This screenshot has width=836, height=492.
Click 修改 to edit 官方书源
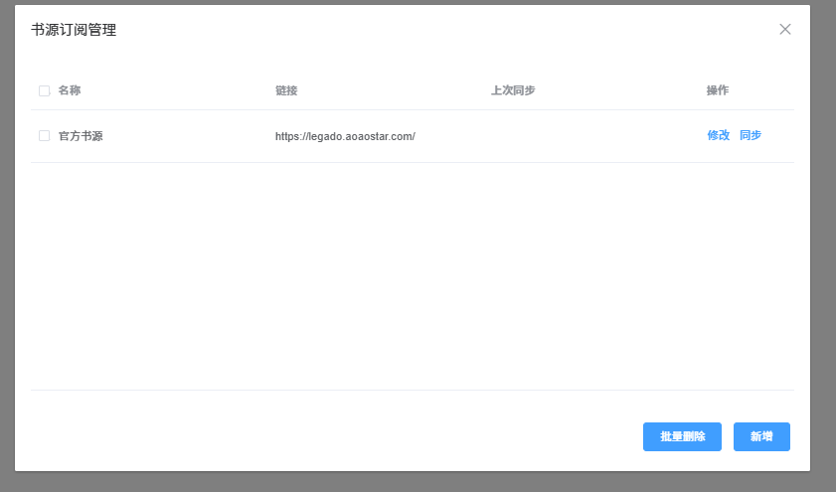(x=718, y=135)
